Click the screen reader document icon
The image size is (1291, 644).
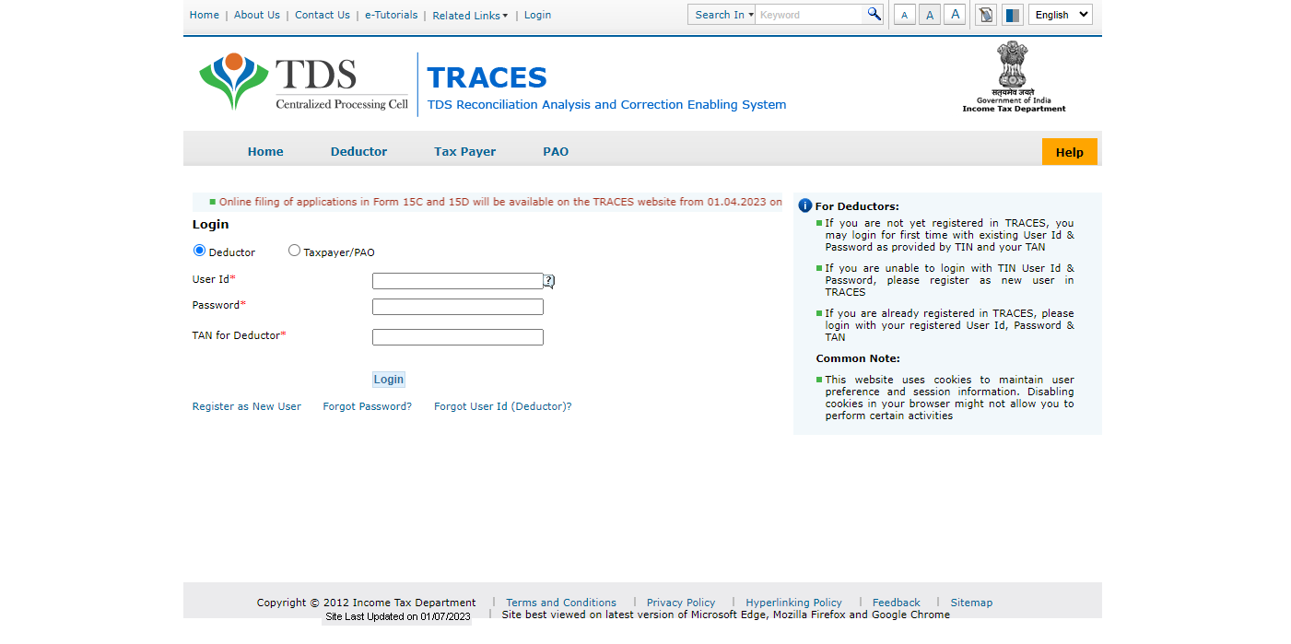(x=985, y=15)
